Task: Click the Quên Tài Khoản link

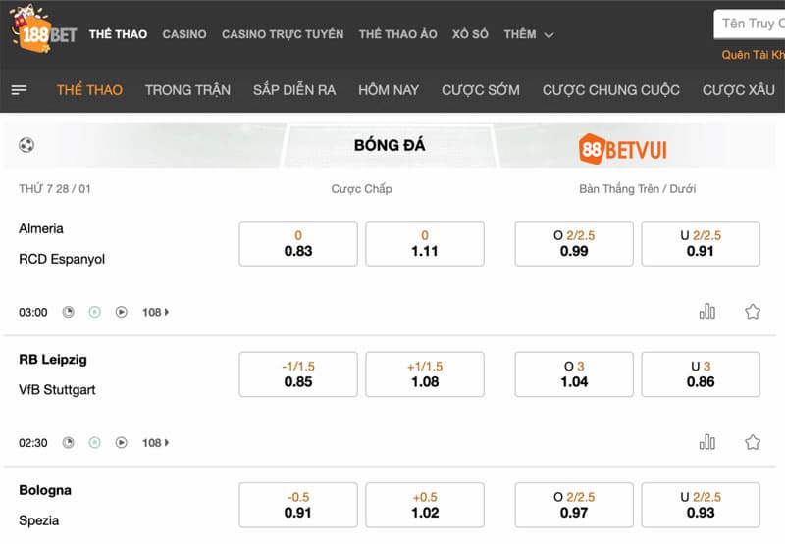Action: 753,55
